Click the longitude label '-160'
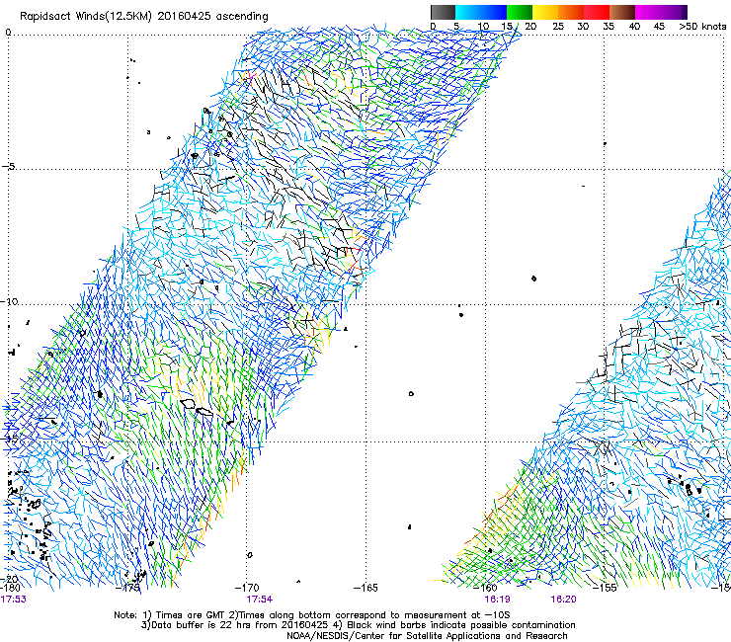This screenshot has height=642, width=731. coord(485,588)
